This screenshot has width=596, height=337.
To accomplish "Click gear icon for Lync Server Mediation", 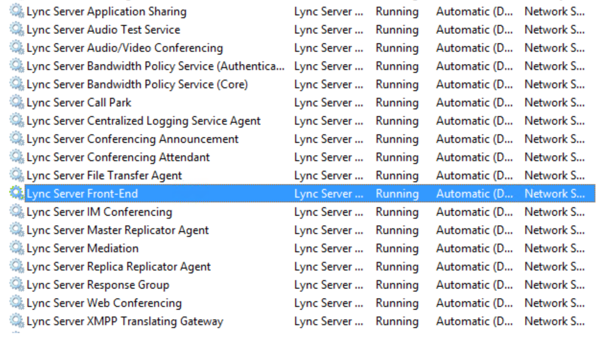I will click(x=17, y=248).
